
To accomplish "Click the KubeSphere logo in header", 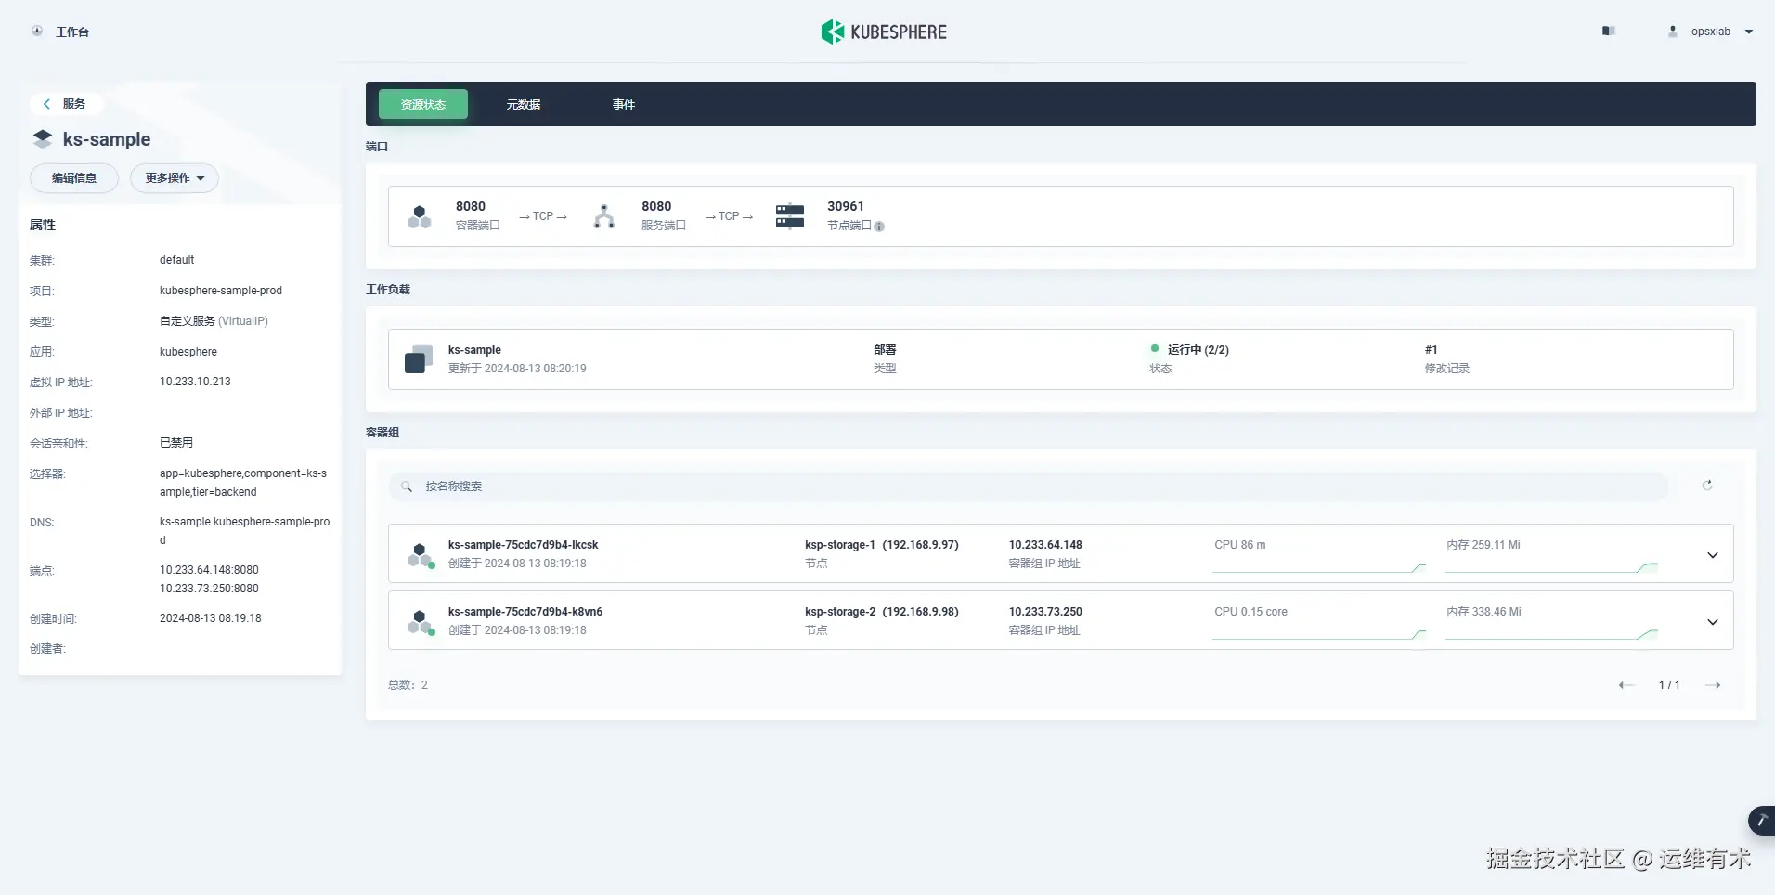I will tap(882, 31).
